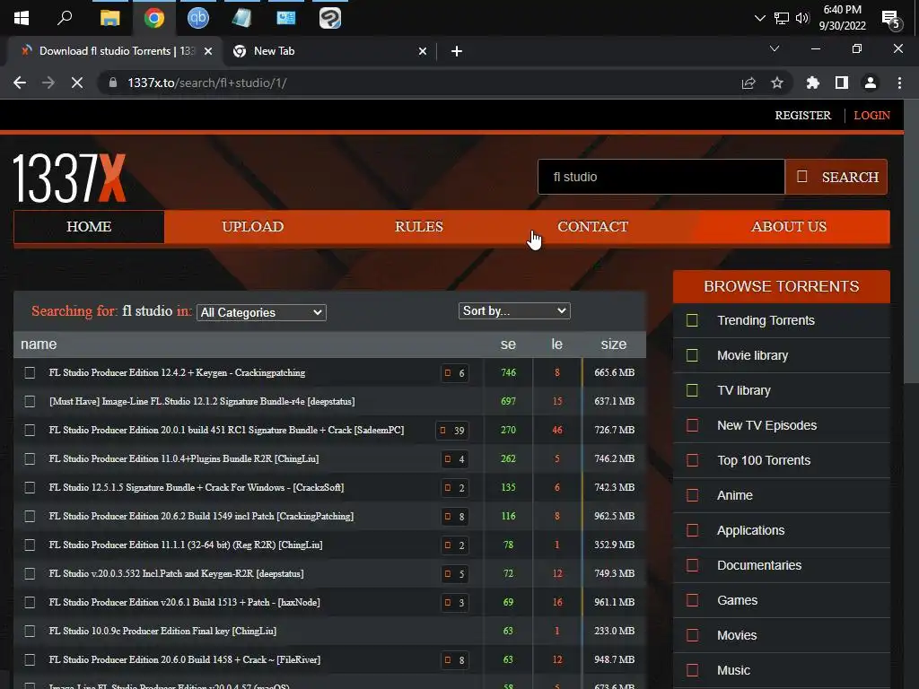Open qBittorrent from the taskbar

click(198, 18)
